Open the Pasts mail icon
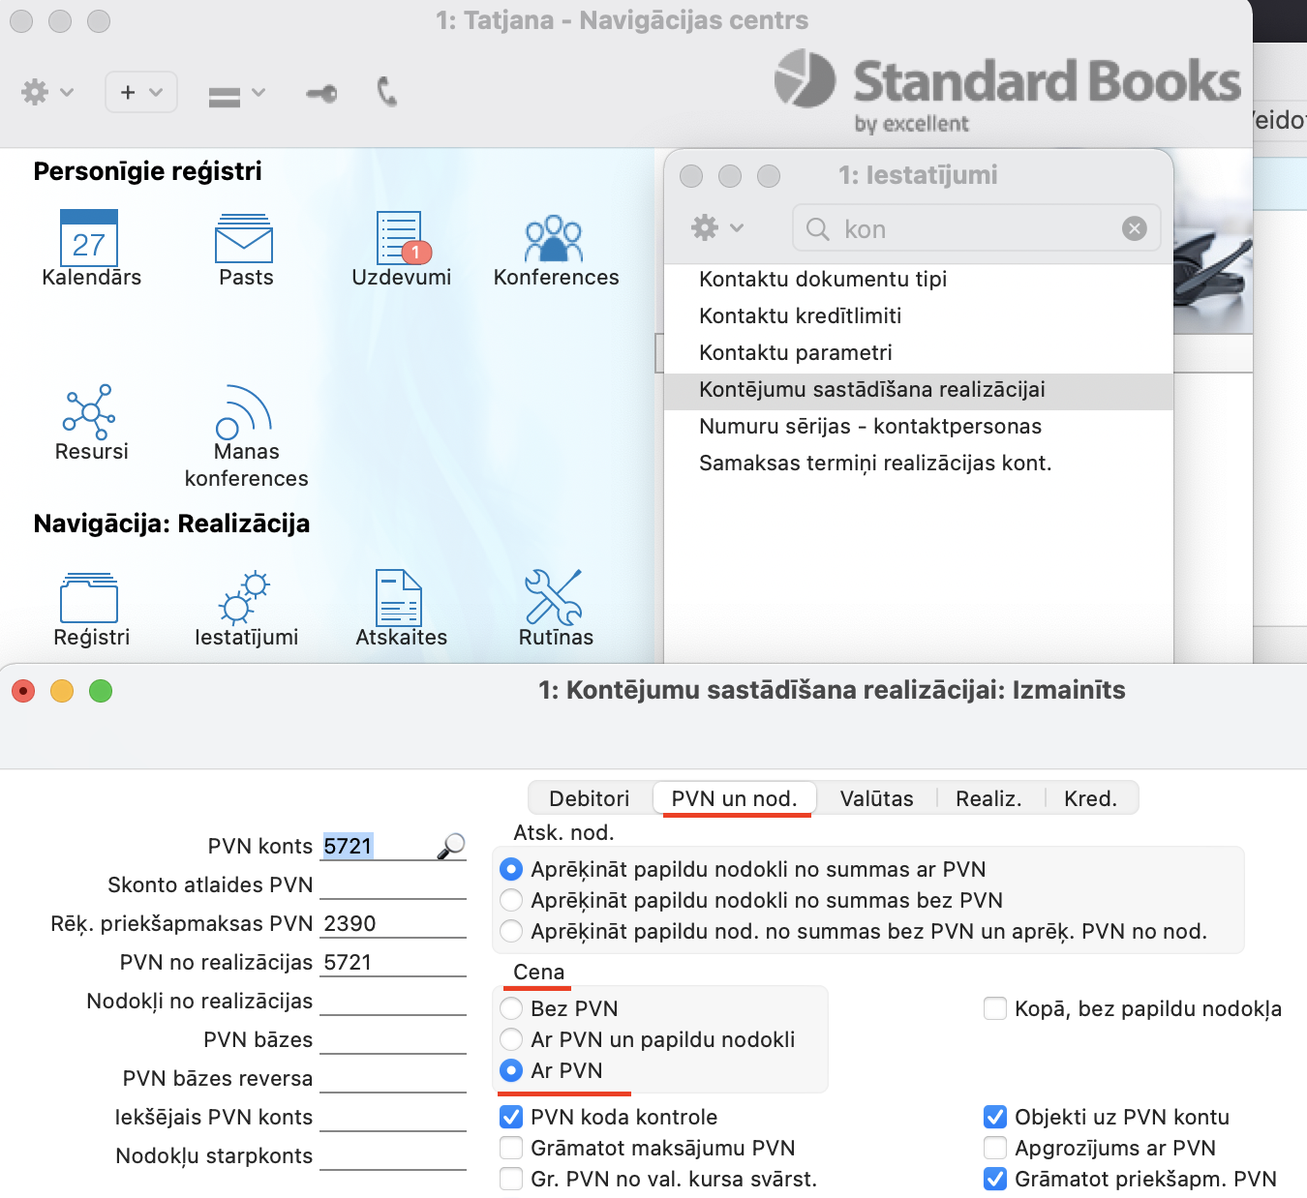 pos(244,239)
